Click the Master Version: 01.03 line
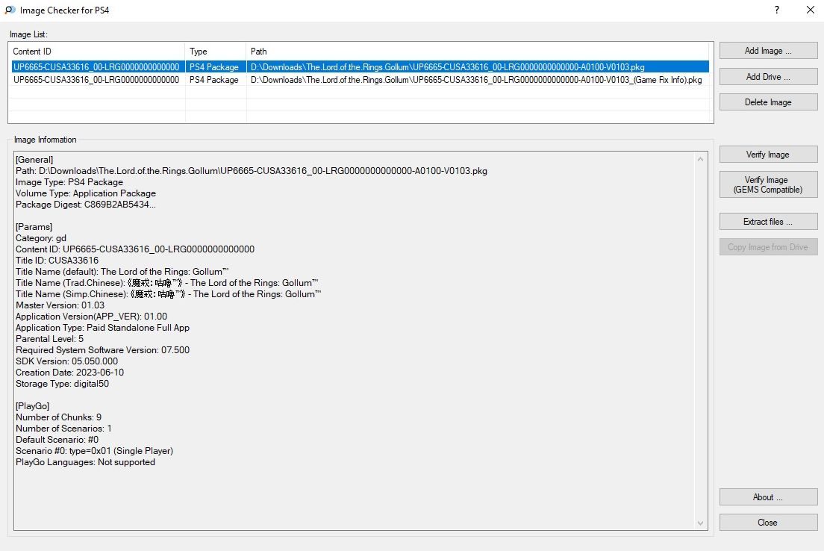Image resolution: width=824 pixels, height=551 pixels. point(60,305)
